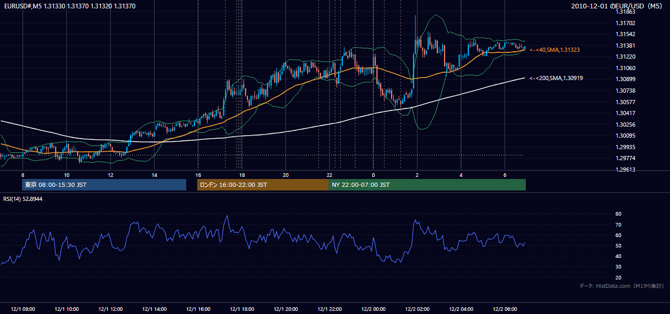Screen dimensions: 670x314
Task: Click the 12/1 18:00 bottom time label
Action: click(242, 309)
